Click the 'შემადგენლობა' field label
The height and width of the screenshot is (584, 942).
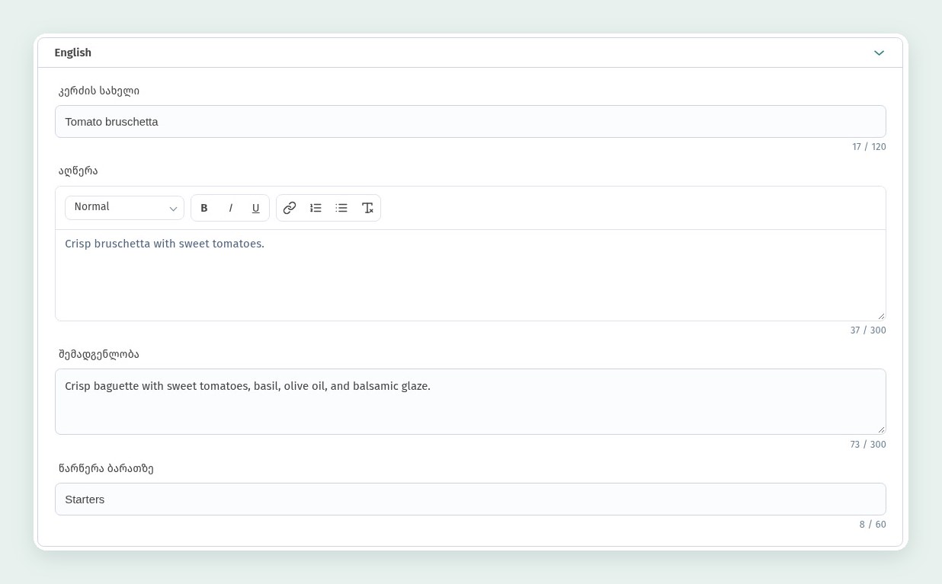[99, 354]
